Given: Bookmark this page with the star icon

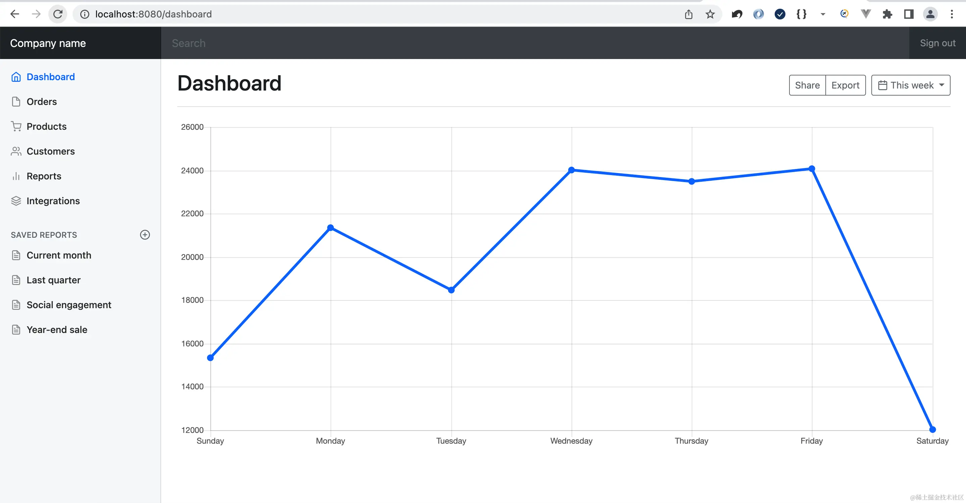Looking at the screenshot, I should [710, 14].
